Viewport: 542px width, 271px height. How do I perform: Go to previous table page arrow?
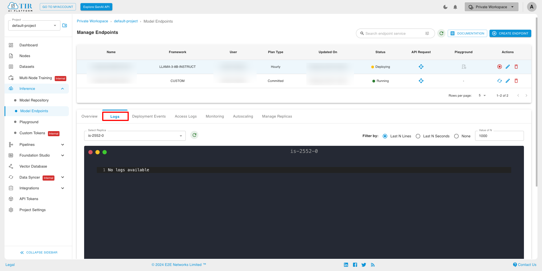[x=518, y=96]
